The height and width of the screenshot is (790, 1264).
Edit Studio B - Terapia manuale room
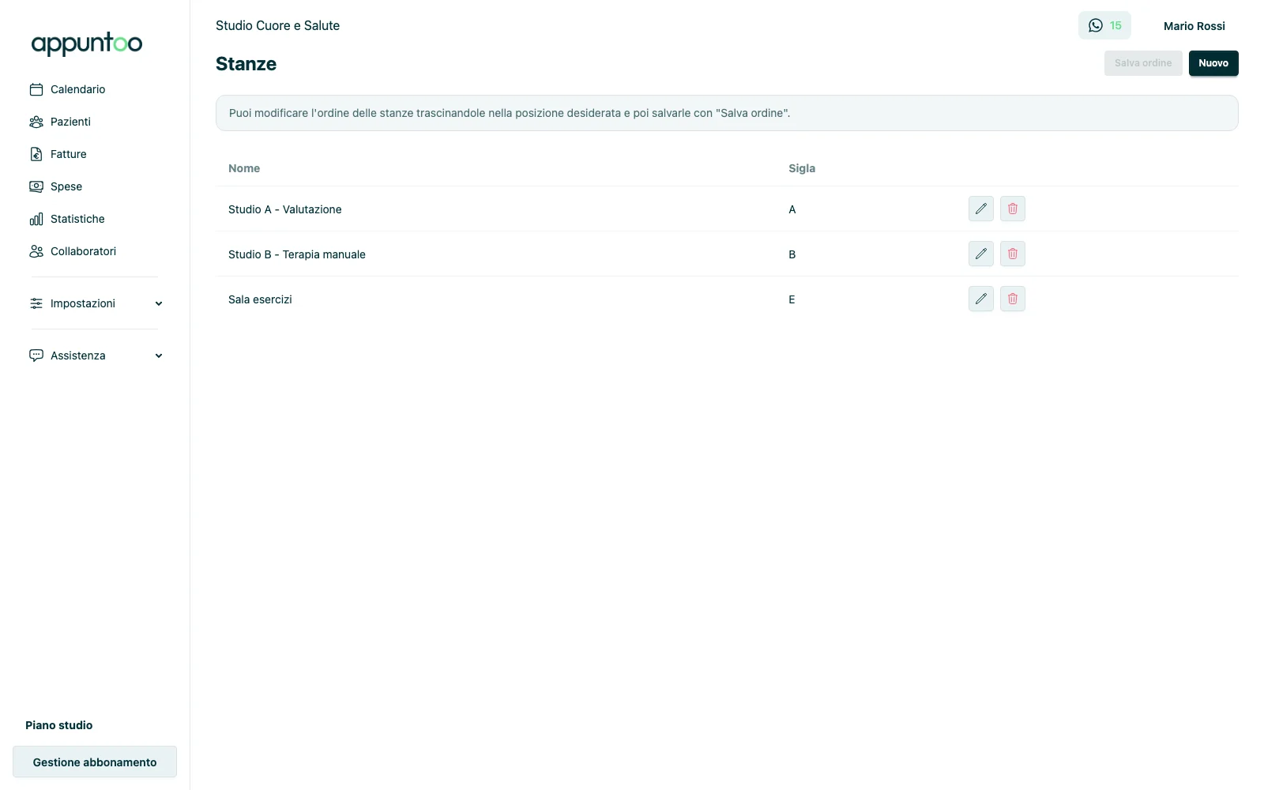(981, 254)
